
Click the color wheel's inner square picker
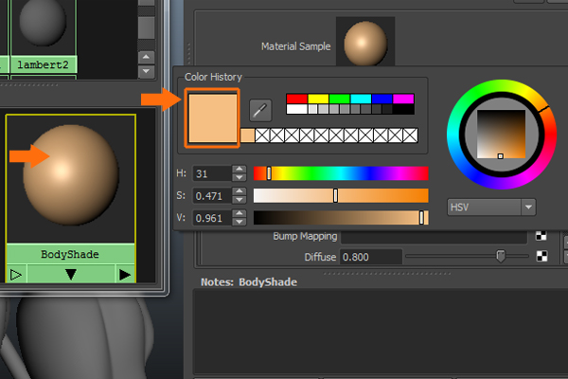[x=500, y=133]
